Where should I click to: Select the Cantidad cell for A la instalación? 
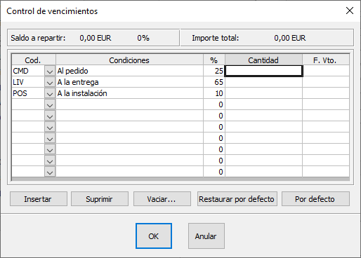click(x=263, y=93)
